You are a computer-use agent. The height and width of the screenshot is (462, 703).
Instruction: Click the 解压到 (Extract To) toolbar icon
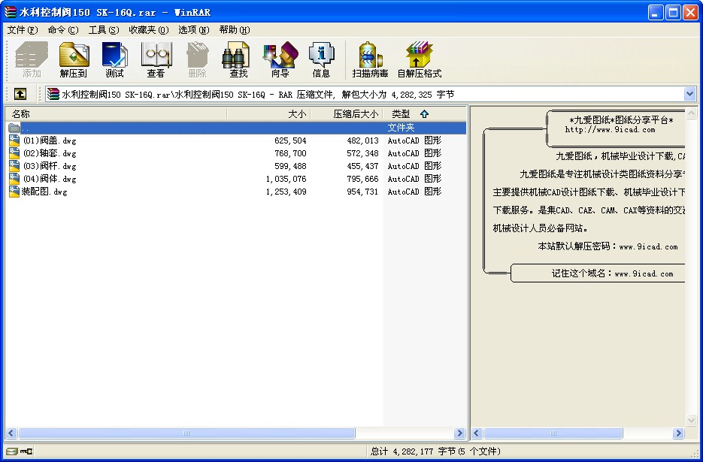point(74,60)
